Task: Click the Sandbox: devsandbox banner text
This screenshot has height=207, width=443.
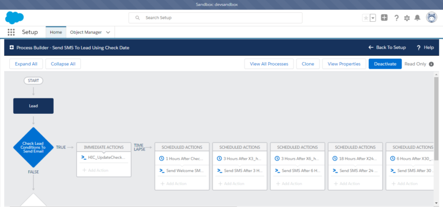Action: click(217, 5)
